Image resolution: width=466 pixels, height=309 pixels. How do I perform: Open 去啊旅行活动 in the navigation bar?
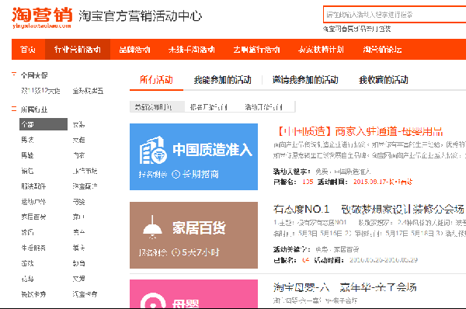tap(256, 50)
